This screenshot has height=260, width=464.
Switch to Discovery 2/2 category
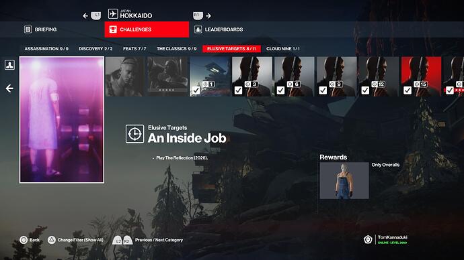(95, 49)
